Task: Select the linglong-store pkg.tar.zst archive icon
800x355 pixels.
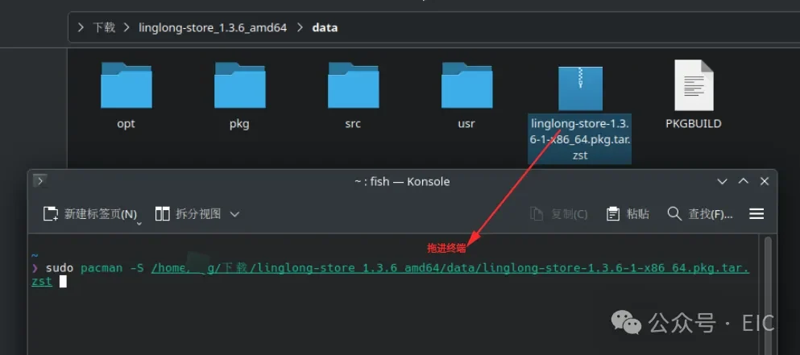Action: [x=580, y=89]
